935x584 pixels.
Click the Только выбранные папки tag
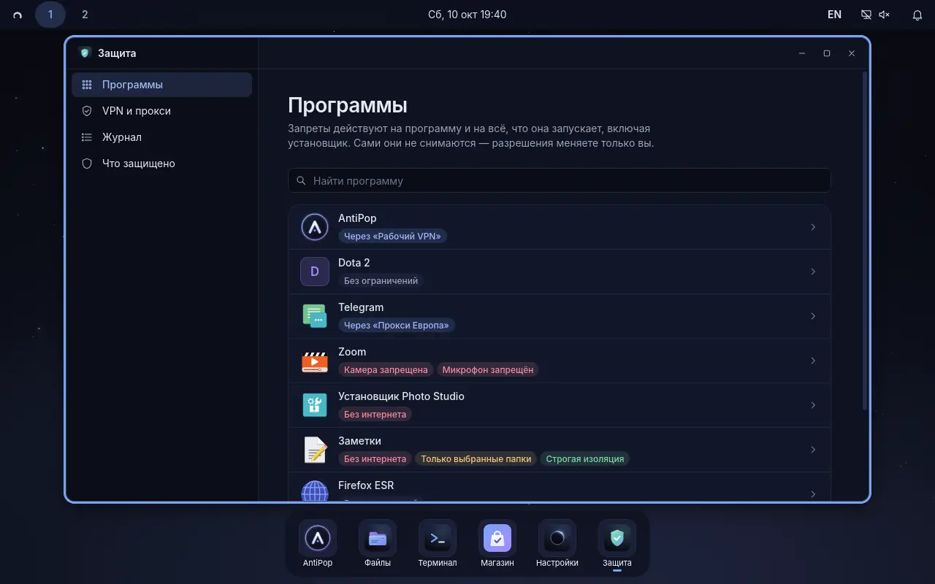coord(476,459)
